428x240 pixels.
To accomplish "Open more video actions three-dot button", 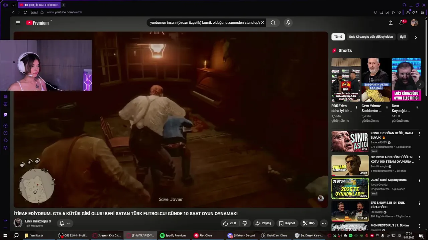I will (324, 223).
